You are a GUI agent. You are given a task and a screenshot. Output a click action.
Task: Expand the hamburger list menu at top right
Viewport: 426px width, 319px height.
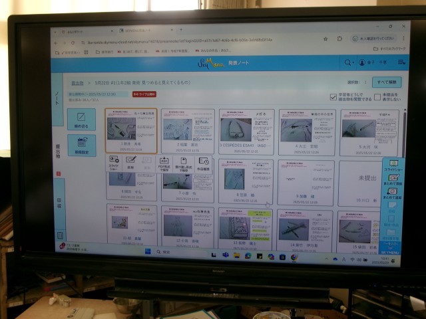[x=401, y=62]
